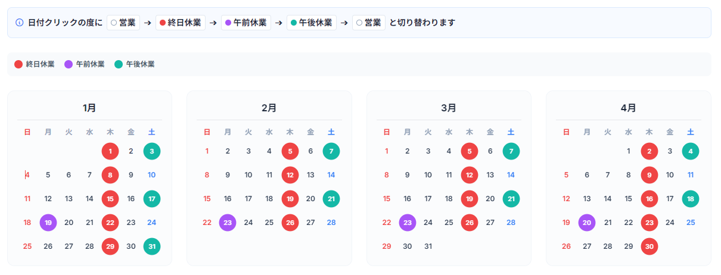This screenshot has height=275, width=721.
Task: Click the 午後休業 chip in the banner
Action: click(312, 23)
